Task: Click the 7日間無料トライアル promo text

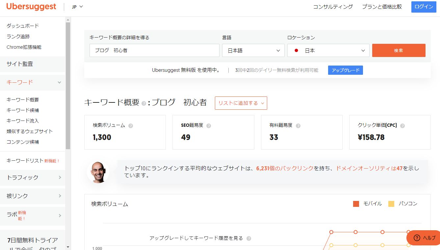Action: tap(33, 244)
